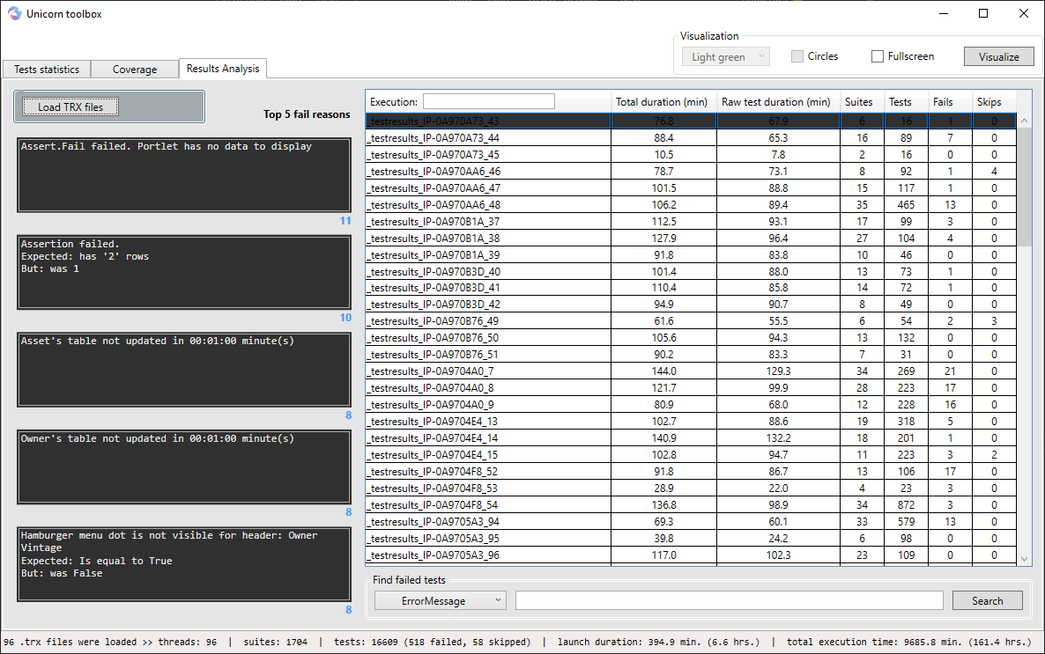Click the Unicorn toolbox app icon
This screenshot has width=1045, height=654.
click(15, 13)
